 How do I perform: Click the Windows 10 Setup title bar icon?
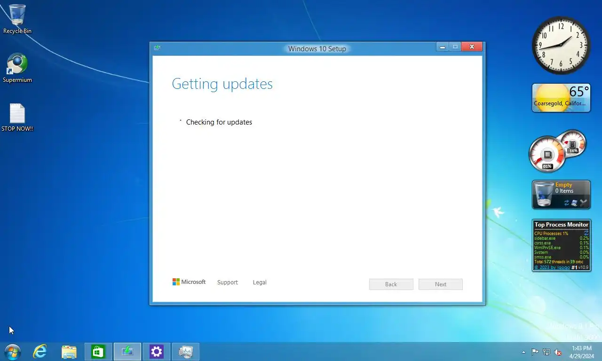(157, 47)
